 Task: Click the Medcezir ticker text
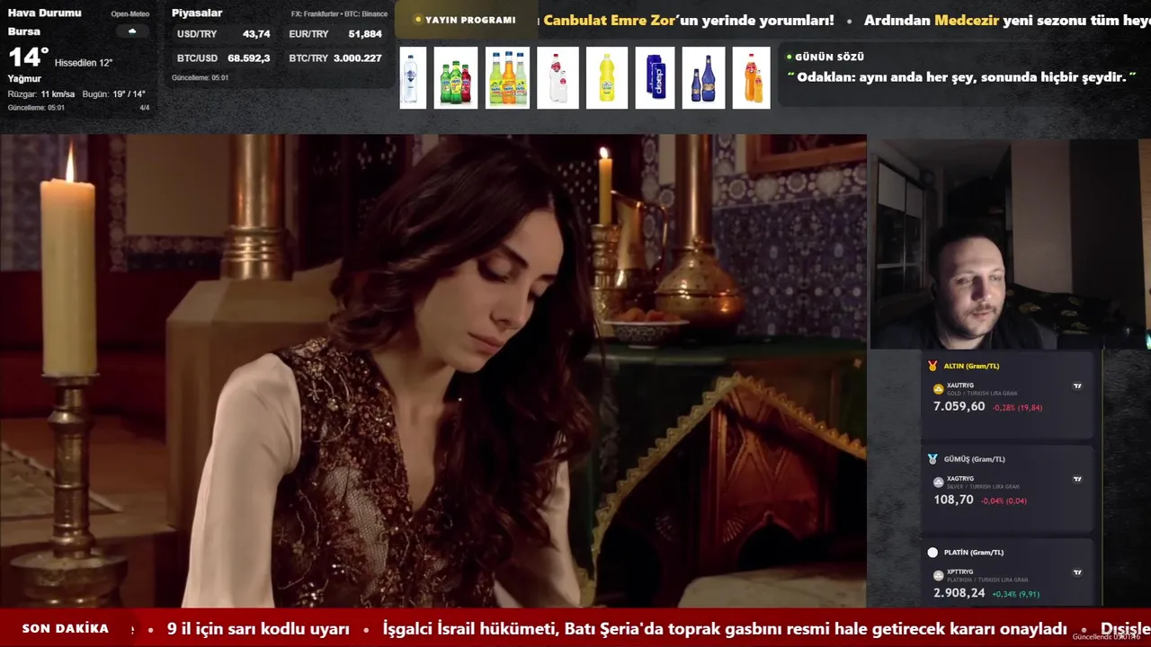967,20
